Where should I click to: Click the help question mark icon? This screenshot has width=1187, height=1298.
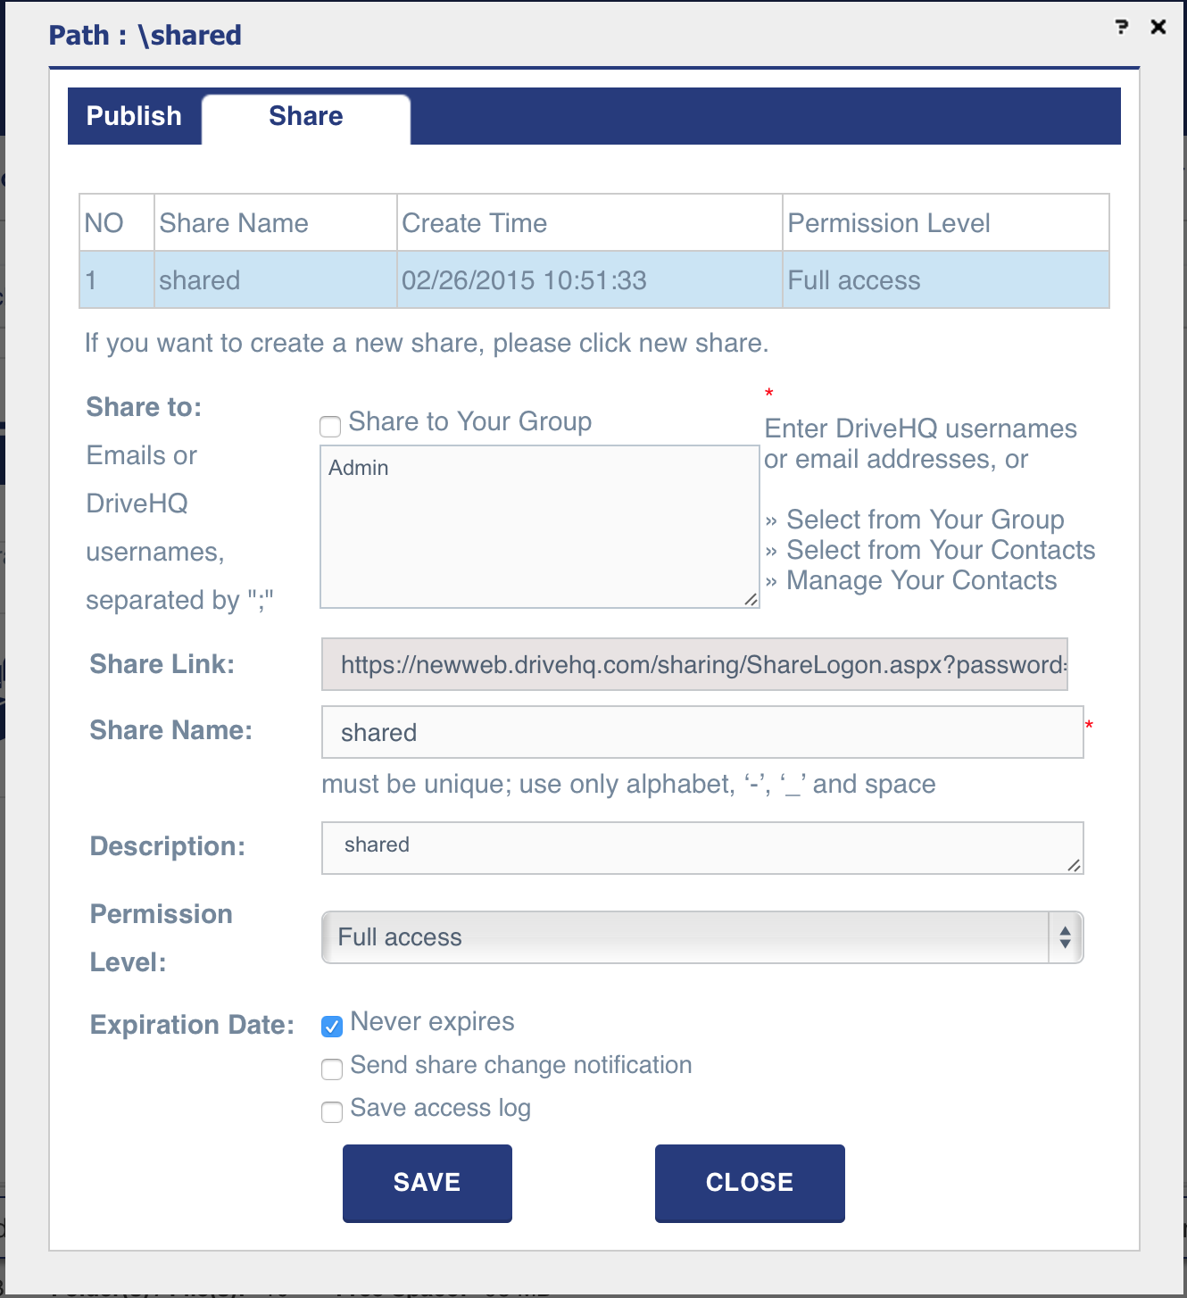(x=1122, y=27)
